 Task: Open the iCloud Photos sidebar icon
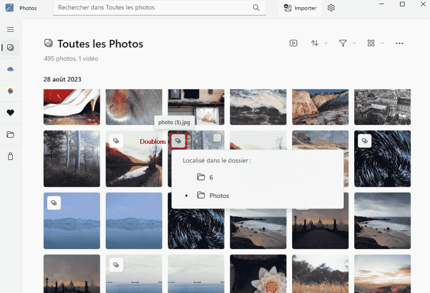point(10,69)
